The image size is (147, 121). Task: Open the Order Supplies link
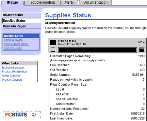click(11, 76)
